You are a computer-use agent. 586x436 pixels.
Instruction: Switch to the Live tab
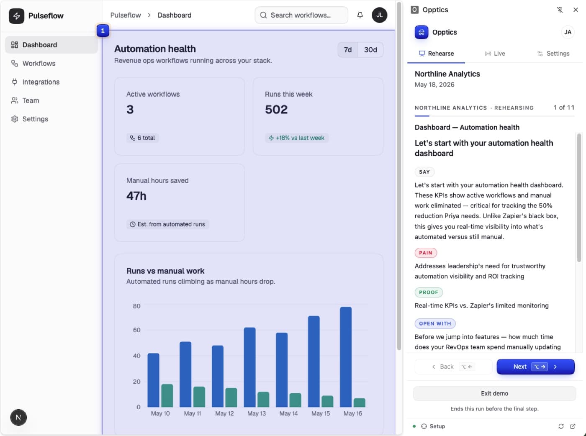[495, 54]
